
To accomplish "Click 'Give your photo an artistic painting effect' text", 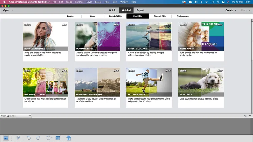I will (199, 98).
